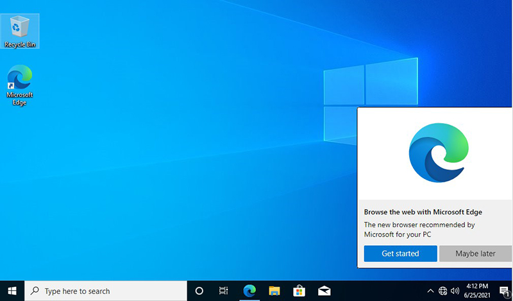The width and height of the screenshot is (513, 301).
Task: Select the Microsoft Edge desktop shortcut
Action: click(x=20, y=85)
